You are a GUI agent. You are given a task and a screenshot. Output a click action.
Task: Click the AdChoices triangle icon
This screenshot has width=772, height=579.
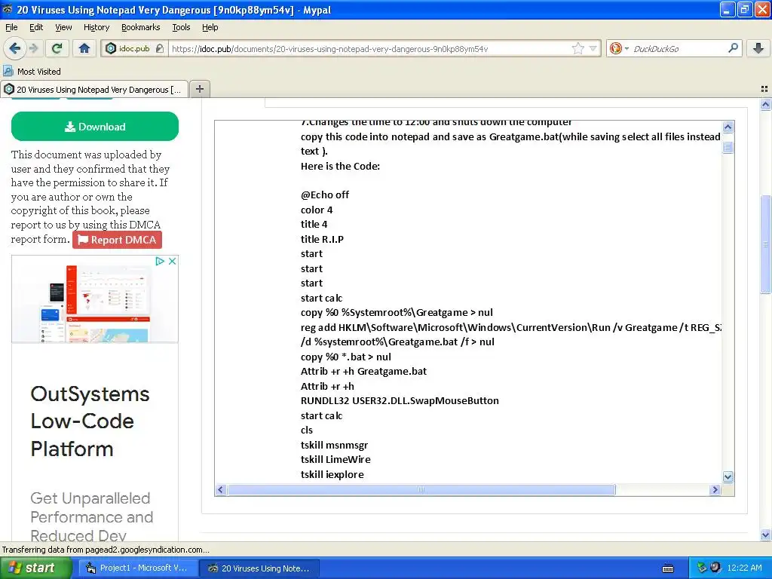coord(160,261)
